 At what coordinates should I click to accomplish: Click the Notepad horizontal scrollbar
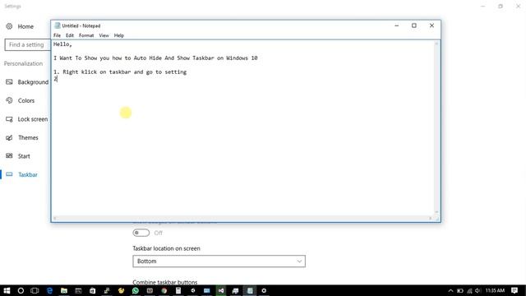[x=242, y=218]
